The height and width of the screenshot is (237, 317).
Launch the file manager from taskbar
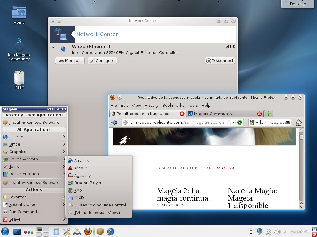56,232
